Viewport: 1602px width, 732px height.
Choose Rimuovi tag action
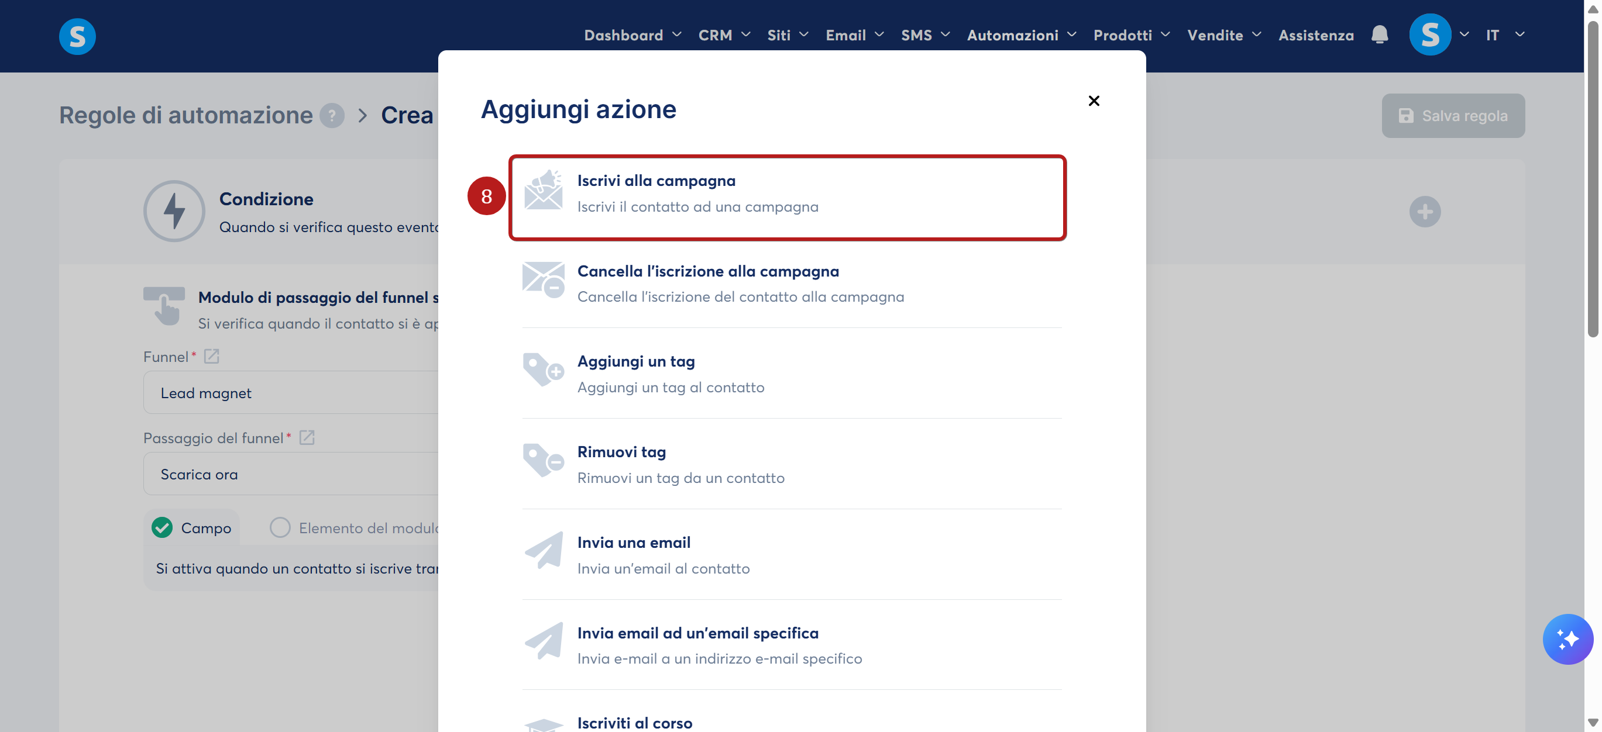792,464
